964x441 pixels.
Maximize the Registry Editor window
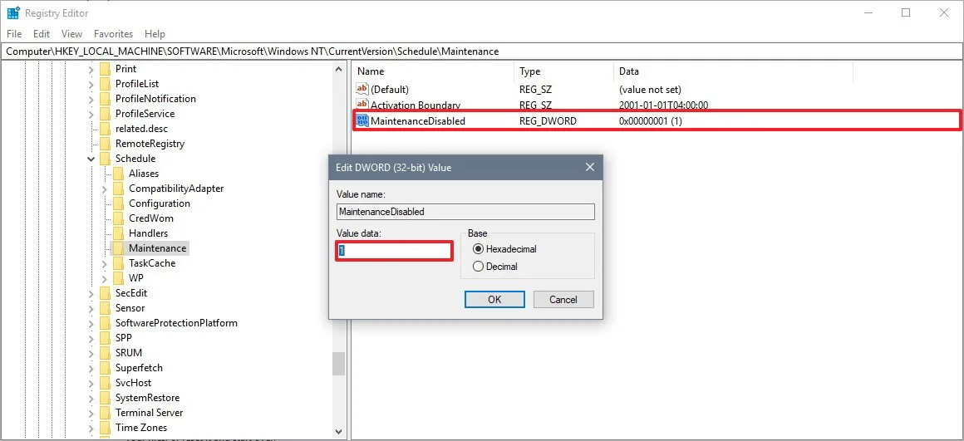click(x=906, y=13)
